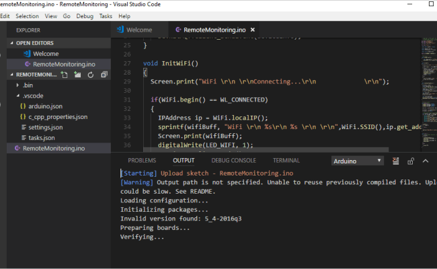
Task: Click the 'Invalid version found: 5_4-2016q3' line
Action: [x=181, y=219]
